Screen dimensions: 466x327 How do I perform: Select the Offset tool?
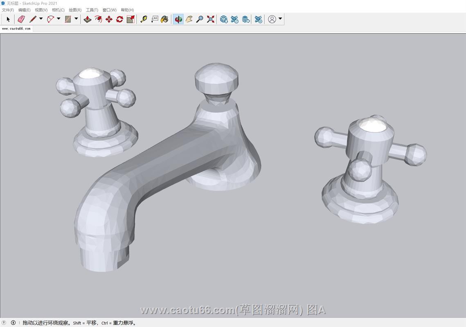point(98,19)
